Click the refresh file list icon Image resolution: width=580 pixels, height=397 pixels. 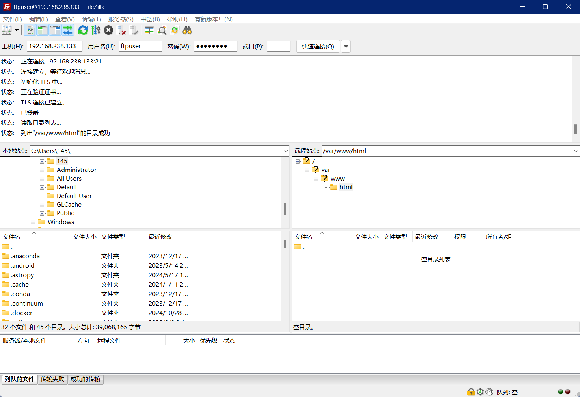pyautogui.click(x=83, y=30)
